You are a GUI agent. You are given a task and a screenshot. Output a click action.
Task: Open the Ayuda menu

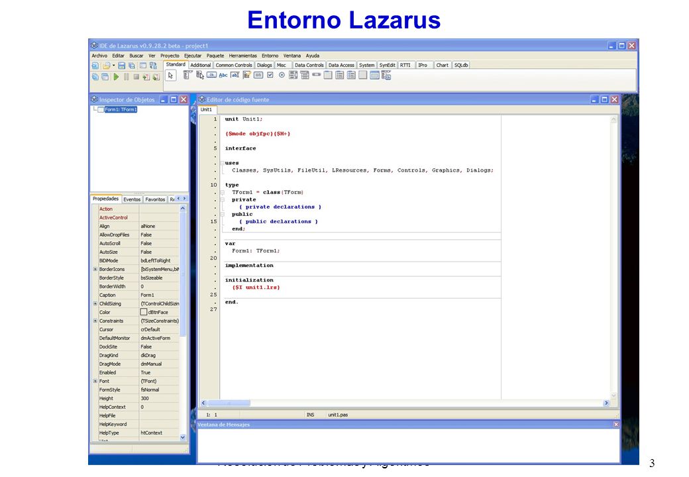click(313, 56)
